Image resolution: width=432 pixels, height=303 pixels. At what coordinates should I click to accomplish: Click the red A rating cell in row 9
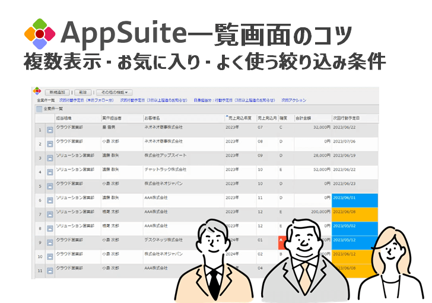(x=282, y=242)
